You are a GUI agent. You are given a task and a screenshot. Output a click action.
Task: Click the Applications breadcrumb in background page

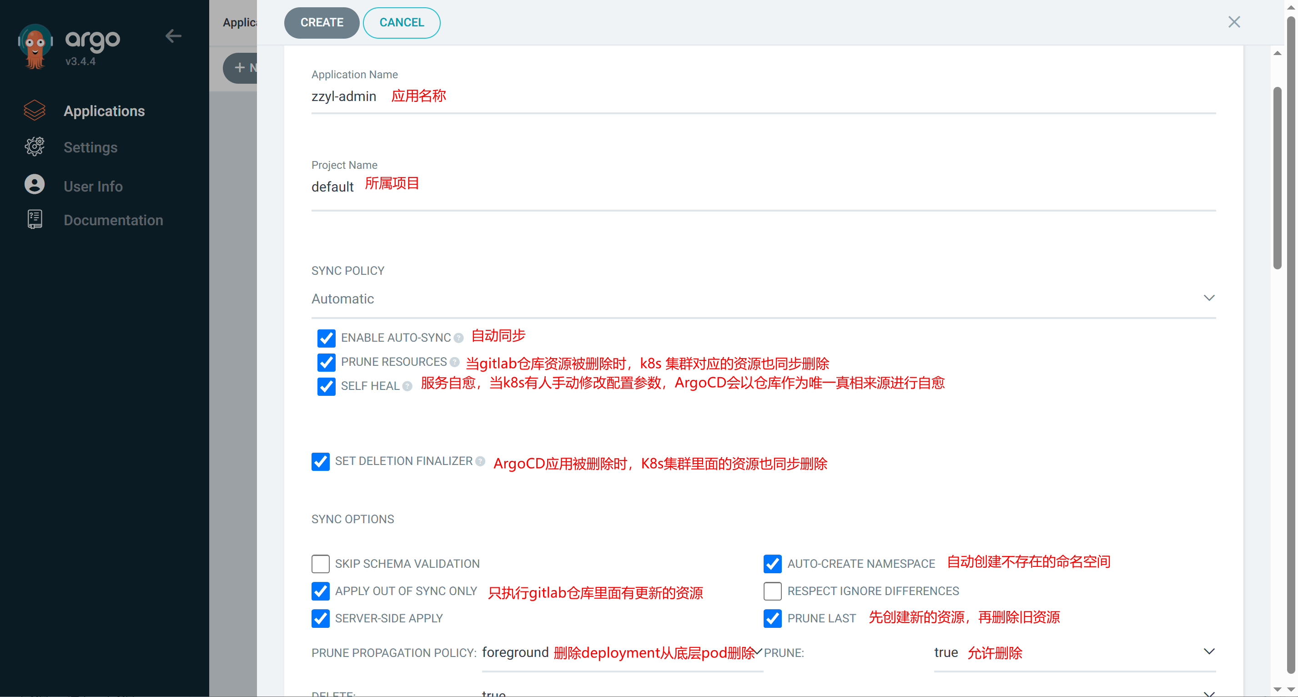(240, 22)
